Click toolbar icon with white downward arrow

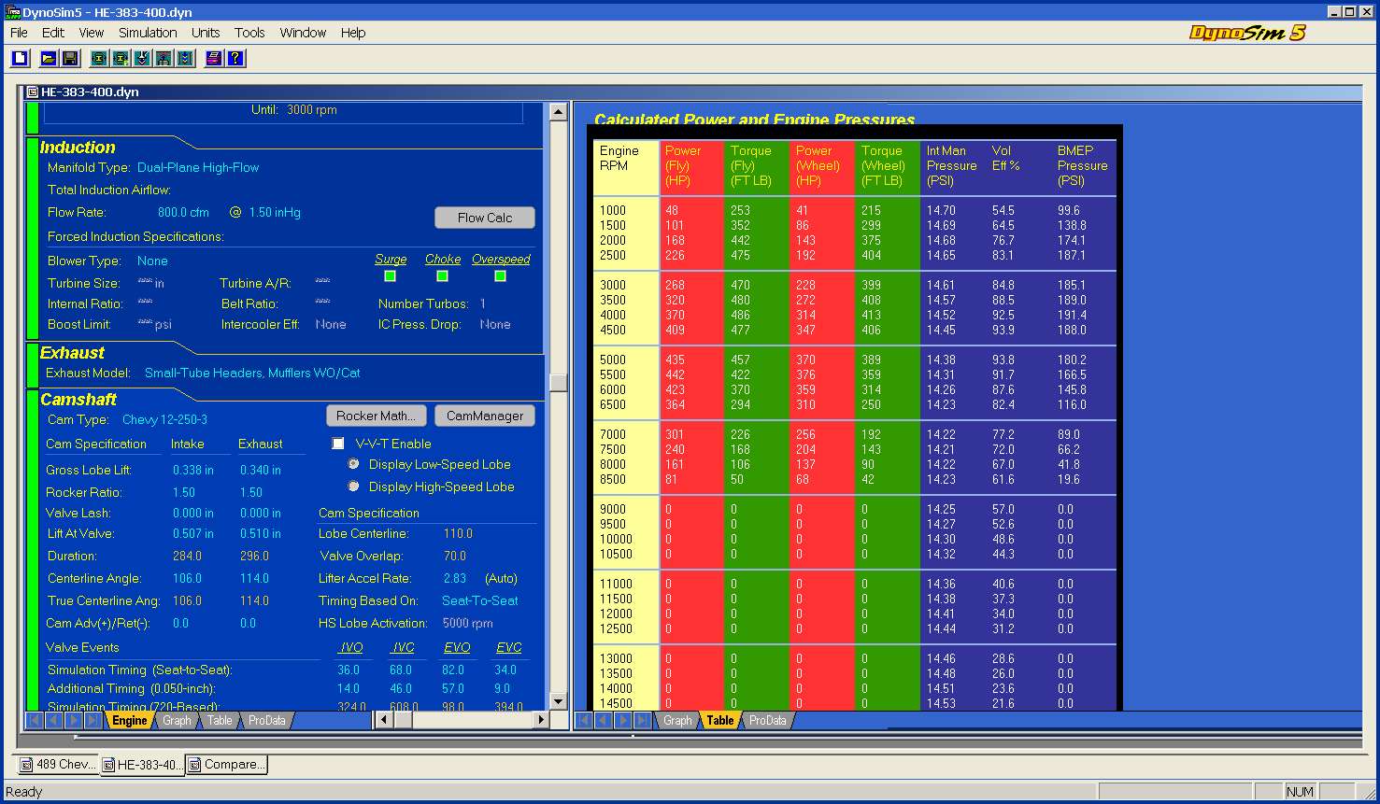tap(141, 58)
